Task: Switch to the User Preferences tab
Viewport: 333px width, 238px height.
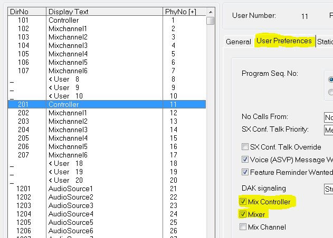Action: pyautogui.click(x=284, y=41)
